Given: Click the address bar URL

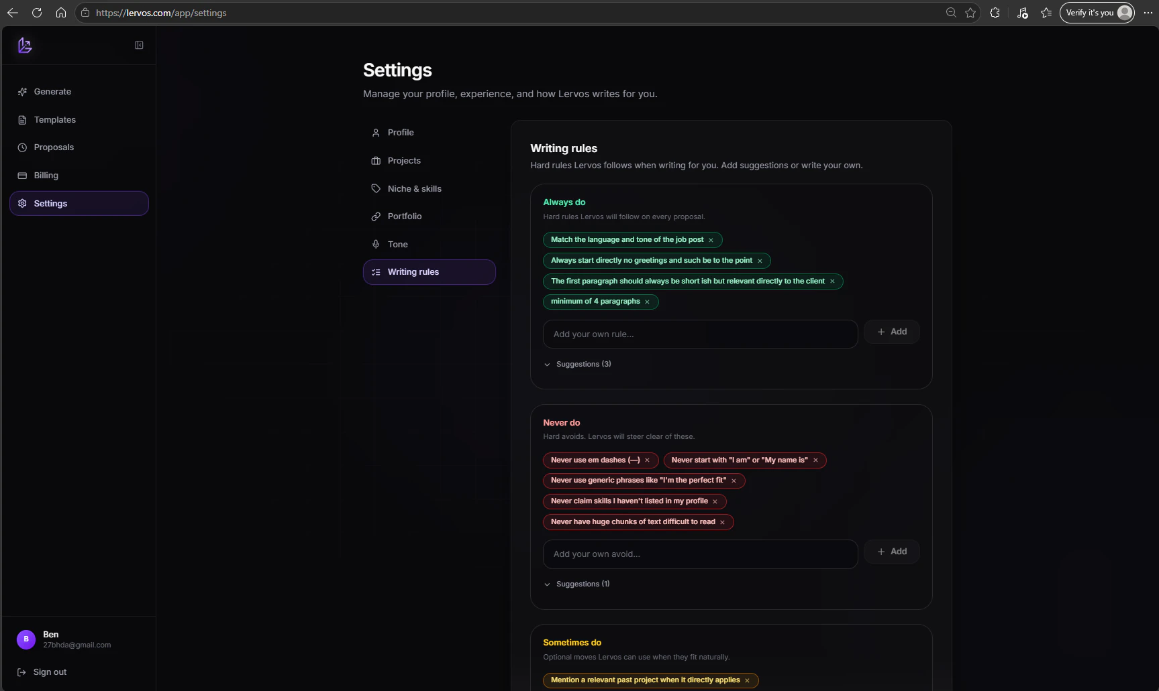Looking at the screenshot, I should point(161,13).
